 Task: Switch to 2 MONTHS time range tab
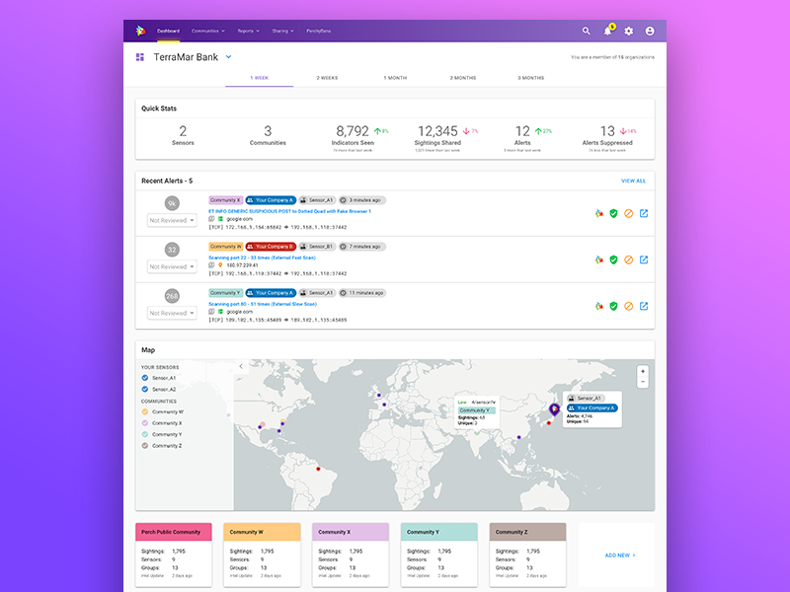tap(463, 78)
